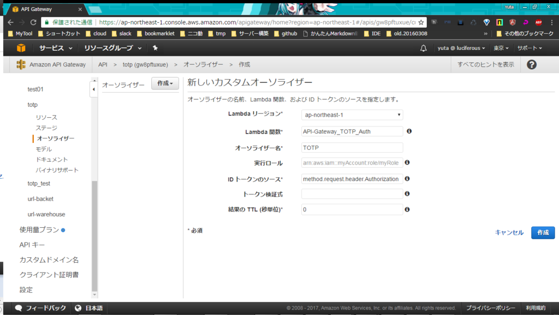Select オーソライザー in the sidebar

tap(56, 138)
